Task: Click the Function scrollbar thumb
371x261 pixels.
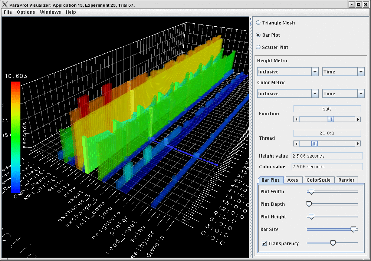Action: pos(331,119)
